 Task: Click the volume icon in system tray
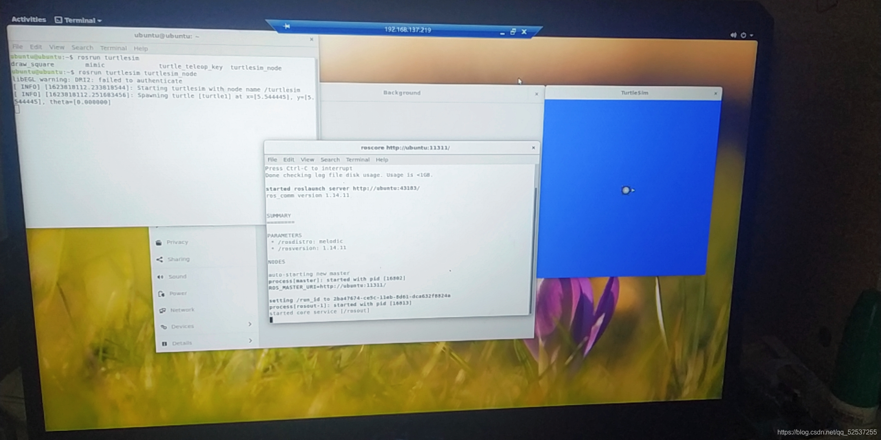click(x=733, y=35)
